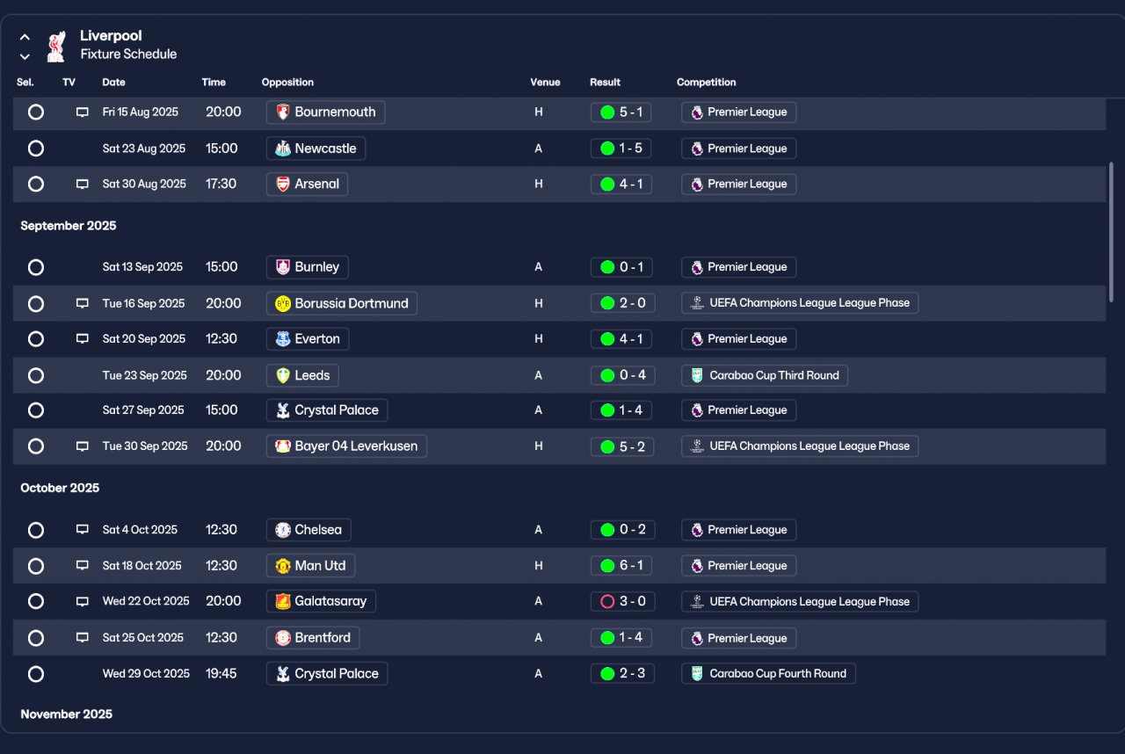Click the Carabao Cup Third Round trophy icon

tap(697, 375)
